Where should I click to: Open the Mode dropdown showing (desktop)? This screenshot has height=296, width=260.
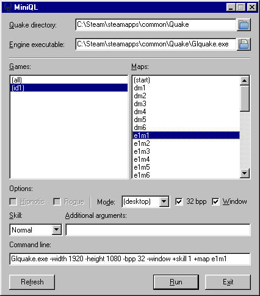coord(164,202)
